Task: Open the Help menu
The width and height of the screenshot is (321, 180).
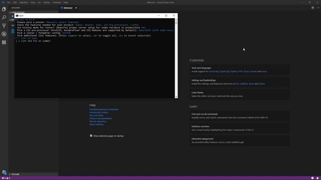Action: [66, 2]
